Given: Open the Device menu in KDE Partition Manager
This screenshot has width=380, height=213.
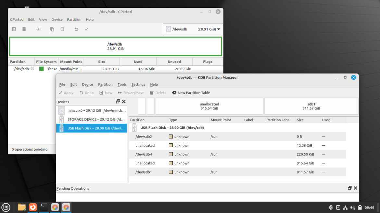Looking at the screenshot, I should 87,84.
